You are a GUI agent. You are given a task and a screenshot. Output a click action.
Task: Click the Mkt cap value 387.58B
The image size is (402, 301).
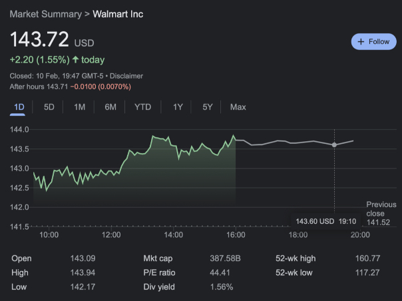225,258
